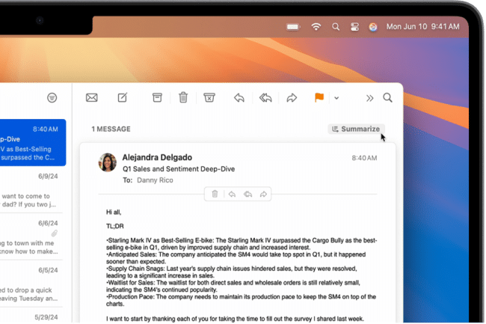
Task: Open Wi-Fi menu in menu bar
Action: [316, 27]
